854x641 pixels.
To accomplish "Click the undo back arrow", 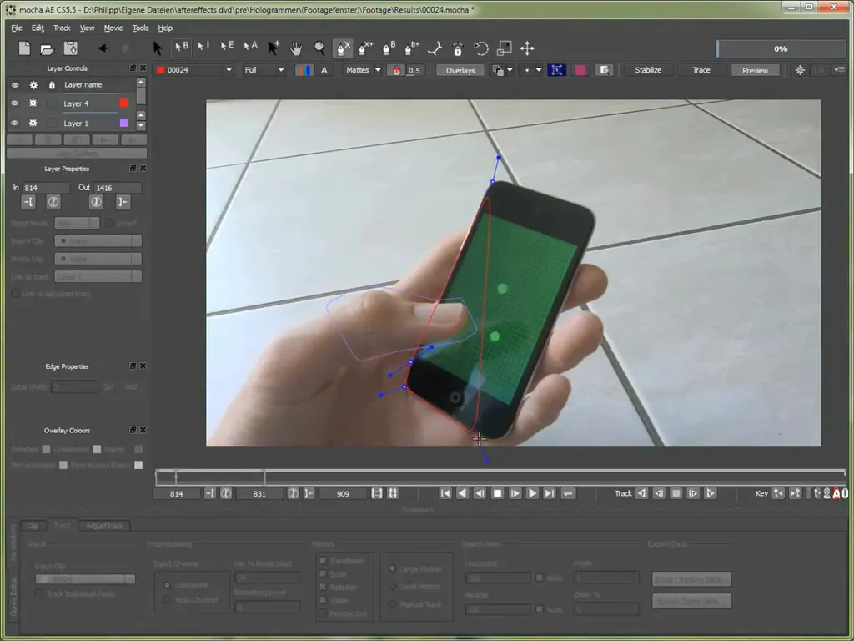I will [x=103, y=48].
